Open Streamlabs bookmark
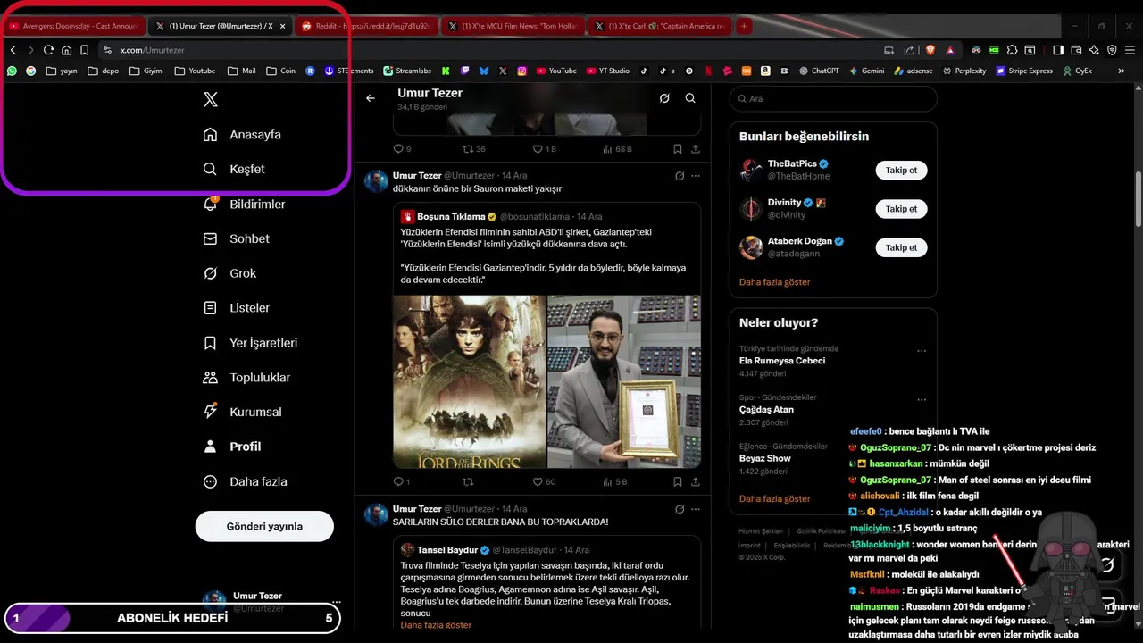 [x=407, y=71]
